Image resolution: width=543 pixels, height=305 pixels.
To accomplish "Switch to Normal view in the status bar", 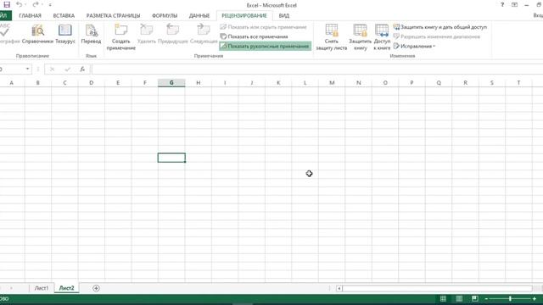I will click(443, 299).
